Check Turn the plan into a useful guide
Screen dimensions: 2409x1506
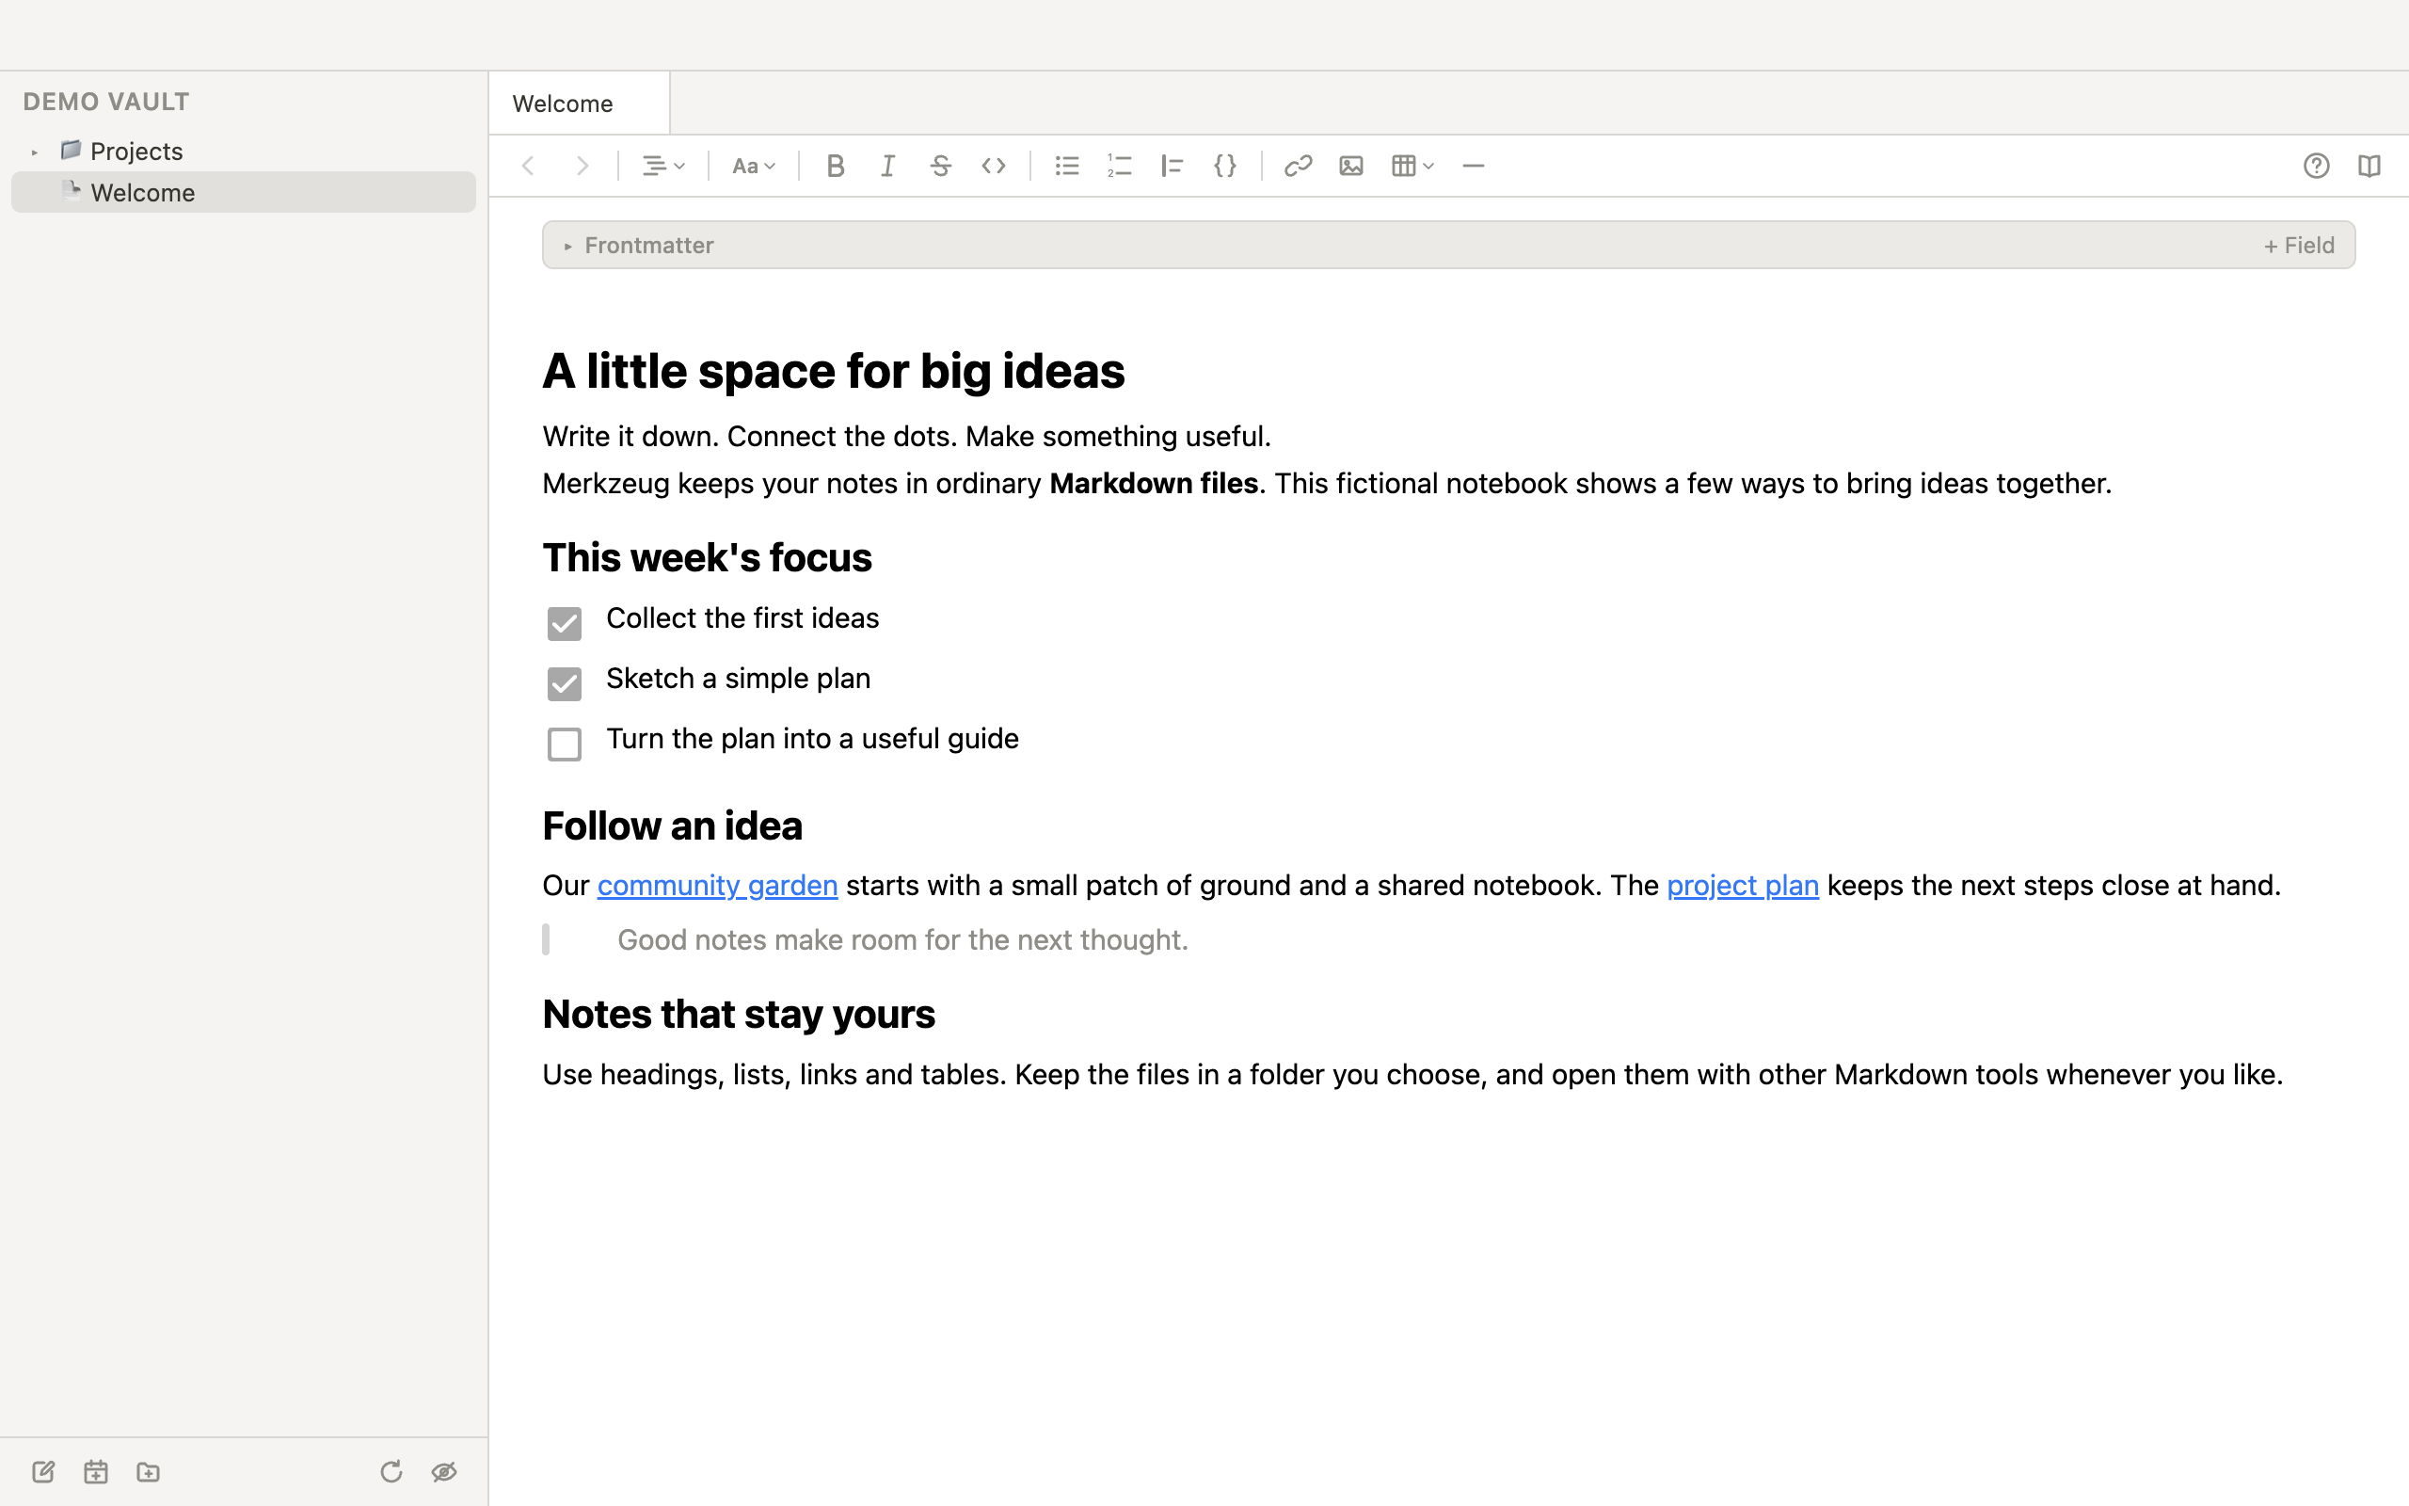[565, 744]
